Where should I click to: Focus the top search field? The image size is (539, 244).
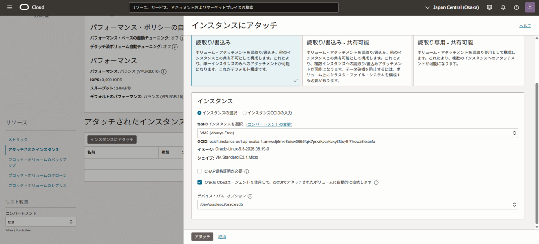tap(234, 7)
